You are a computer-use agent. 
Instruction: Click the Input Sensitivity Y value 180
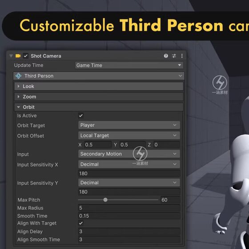pos(129,192)
